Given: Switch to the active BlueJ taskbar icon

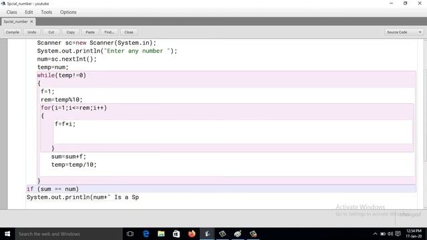Looking at the screenshot, I should click(x=207, y=234).
